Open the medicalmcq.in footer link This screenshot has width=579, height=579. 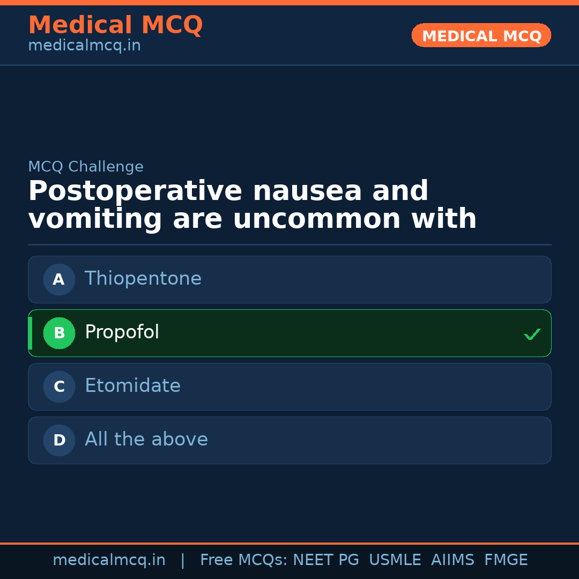tap(109, 560)
